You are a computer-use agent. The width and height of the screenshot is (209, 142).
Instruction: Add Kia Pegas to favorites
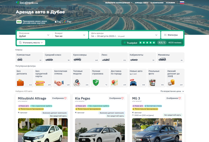tap(116, 98)
